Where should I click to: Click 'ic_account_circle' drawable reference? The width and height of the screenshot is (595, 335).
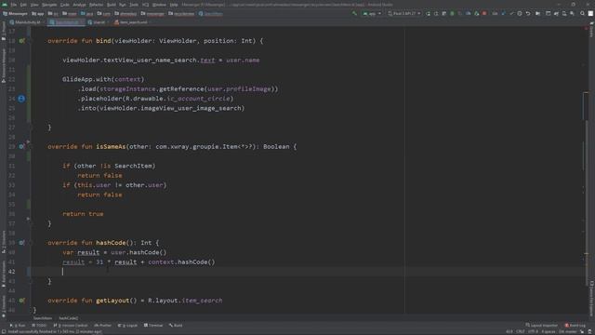click(x=199, y=99)
